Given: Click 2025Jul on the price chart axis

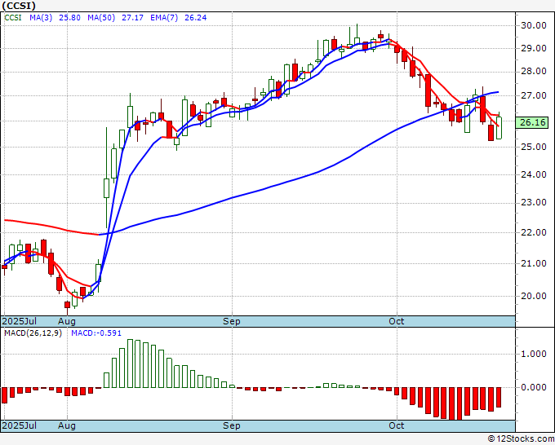Looking at the screenshot, I should 20,321.
